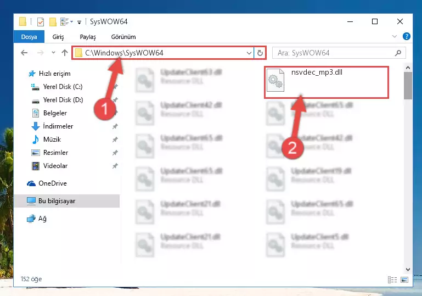Viewport: 422px width, 296px height.
Task: Maximize the SysWOW64 window
Action: click(375, 21)
